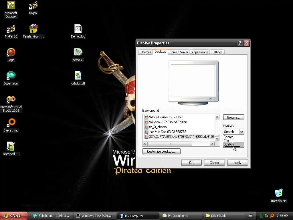Go to the Settings tab
Viewport: 293px width, 220px height.
(x=217, y=52)
